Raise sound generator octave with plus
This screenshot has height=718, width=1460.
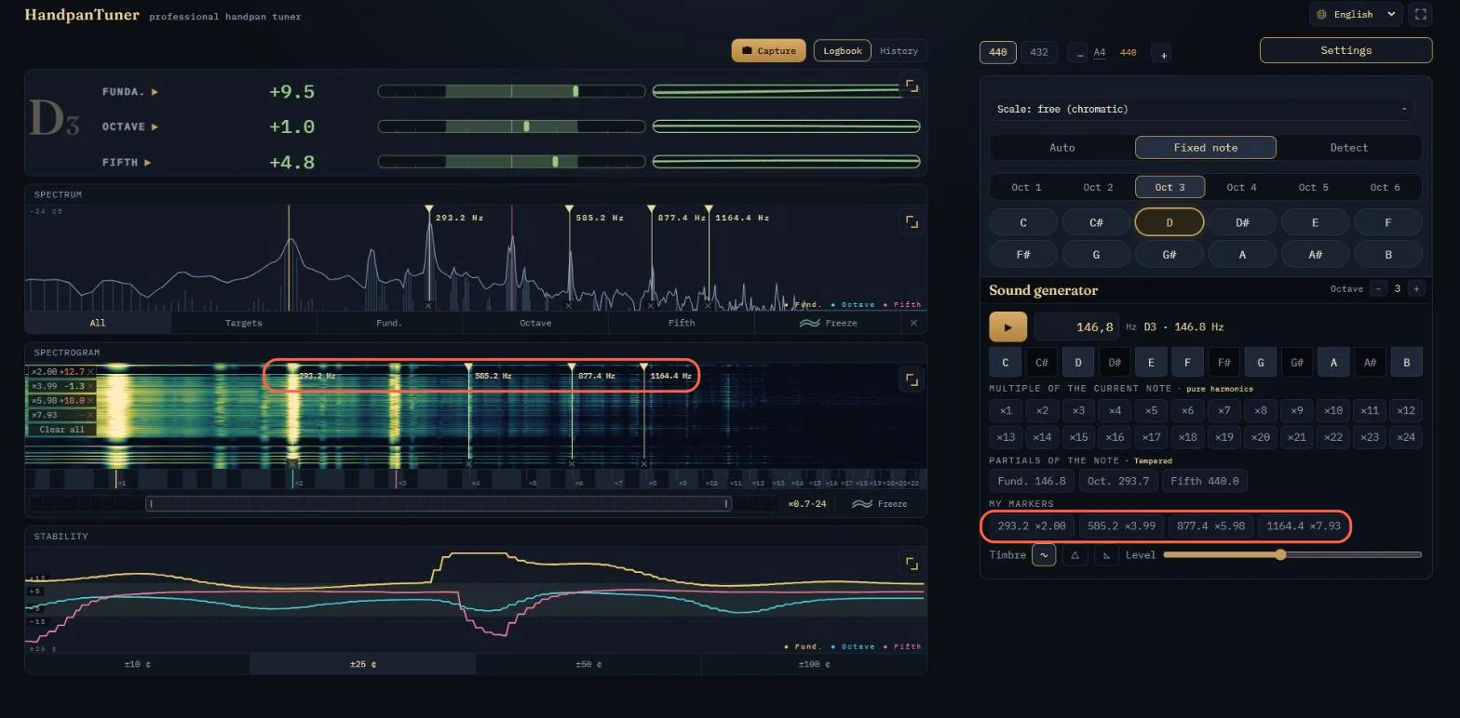point(1415,288)
